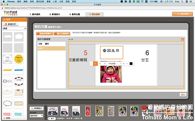Pick the yellow 'Camera with life' circle
The image size is (195, 121).
[19, 59]
